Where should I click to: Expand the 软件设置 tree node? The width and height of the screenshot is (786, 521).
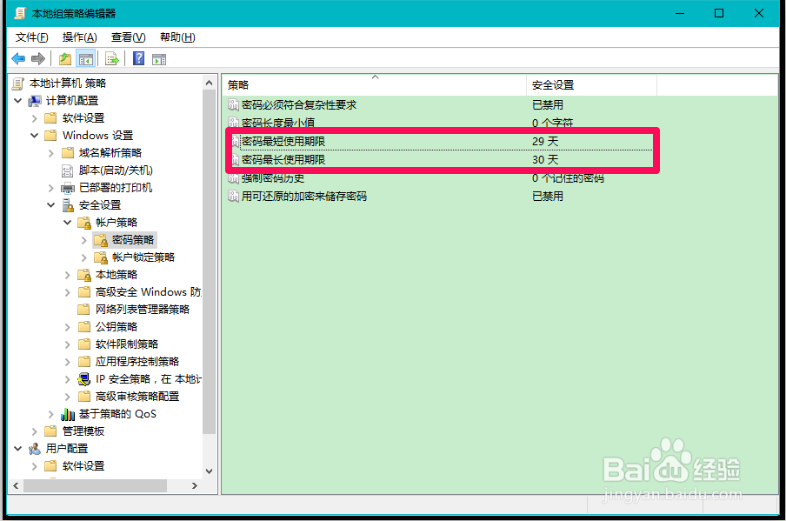pos(34,117)
